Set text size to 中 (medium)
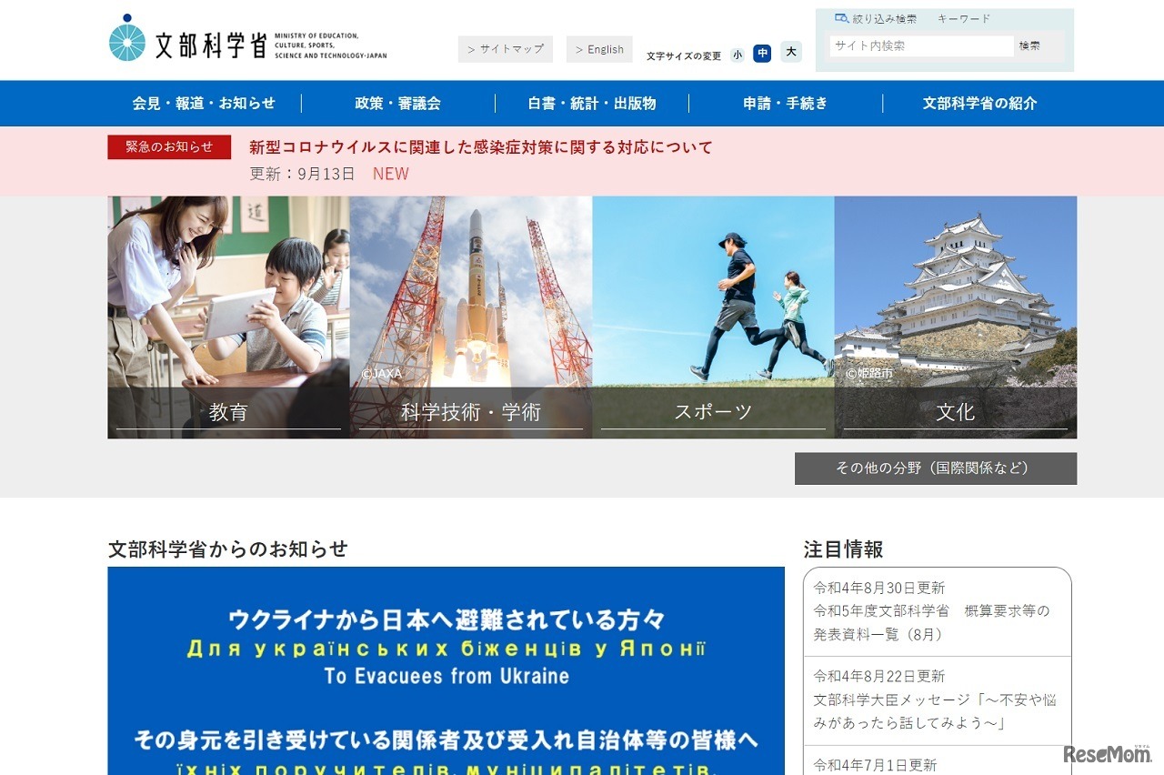This screenshot has width=1164, height=775. 762,54
